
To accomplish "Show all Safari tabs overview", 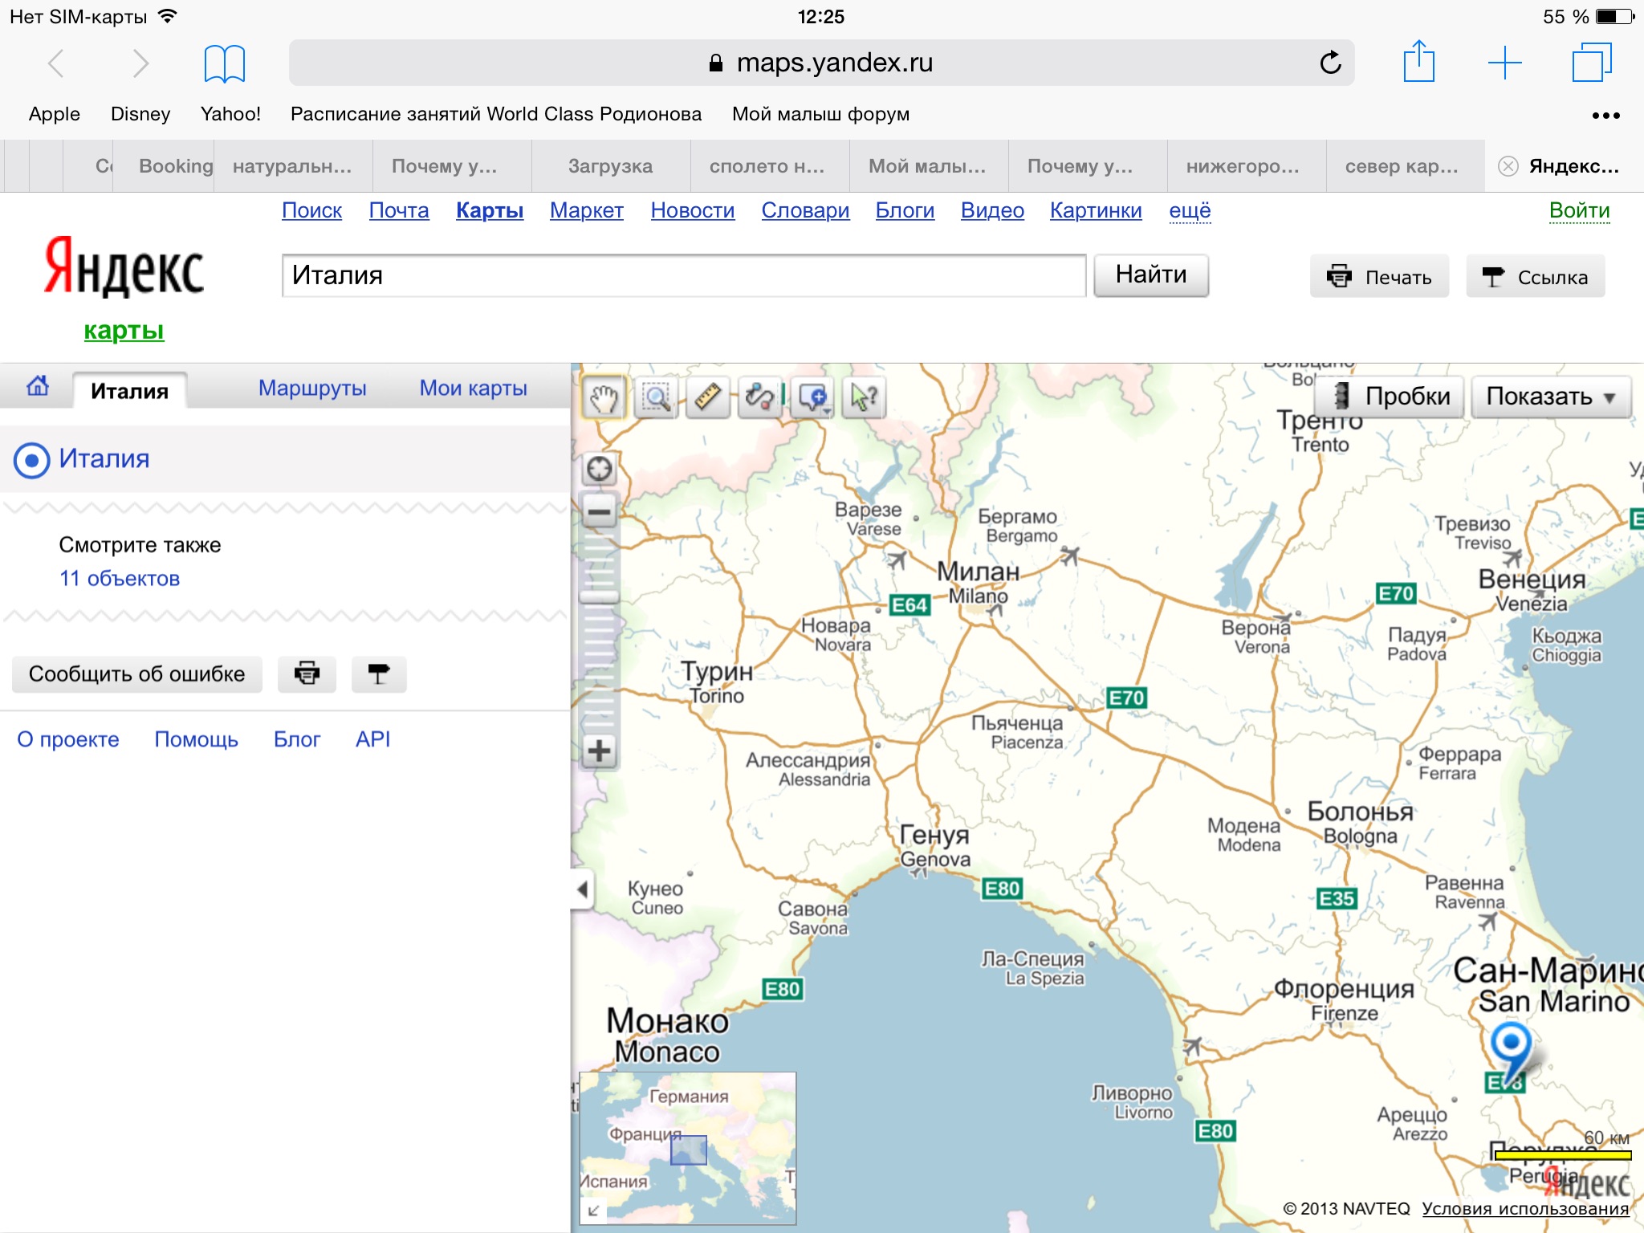I will tap(1591, 62).
